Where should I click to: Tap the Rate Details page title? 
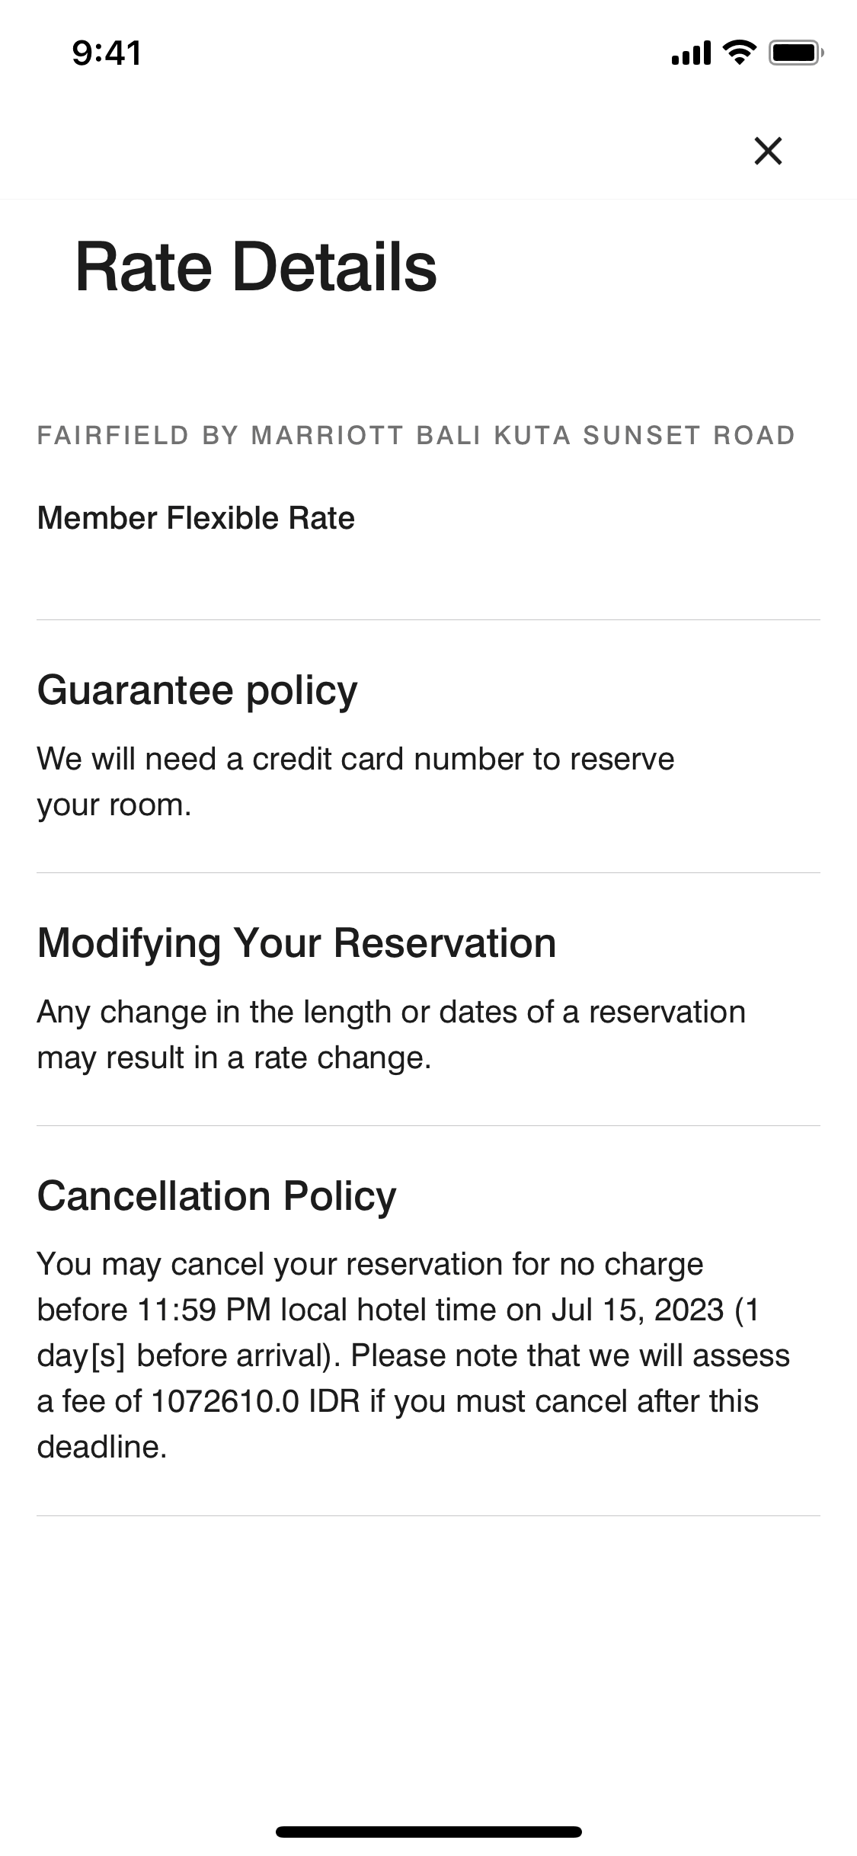coord(256,267)
